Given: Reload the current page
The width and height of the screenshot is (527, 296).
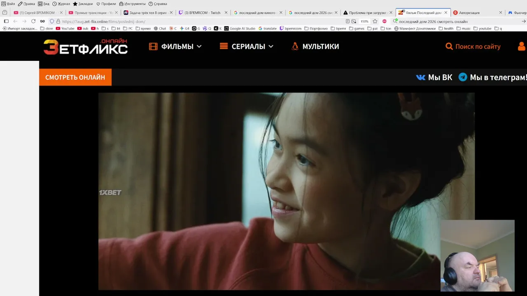Looking at the screenshot, I should pos(33,21).
